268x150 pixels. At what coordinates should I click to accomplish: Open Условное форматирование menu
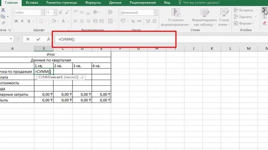pyautogui.click(x=175, y=17)
